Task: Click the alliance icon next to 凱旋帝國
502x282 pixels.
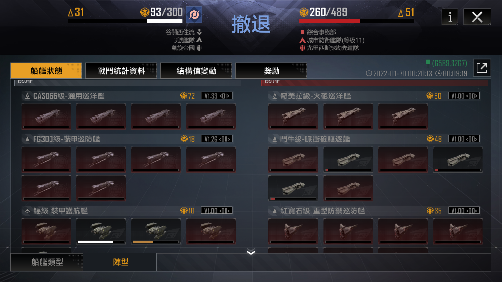Action: point(199,48)
